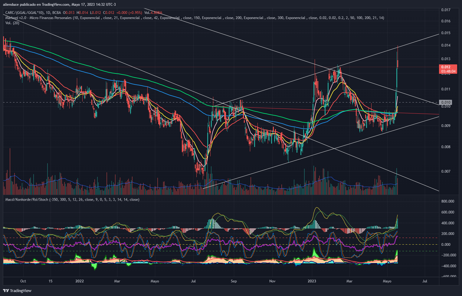Click the Sep label on time axis
This screenshot has height=296, width=462.
234,281
